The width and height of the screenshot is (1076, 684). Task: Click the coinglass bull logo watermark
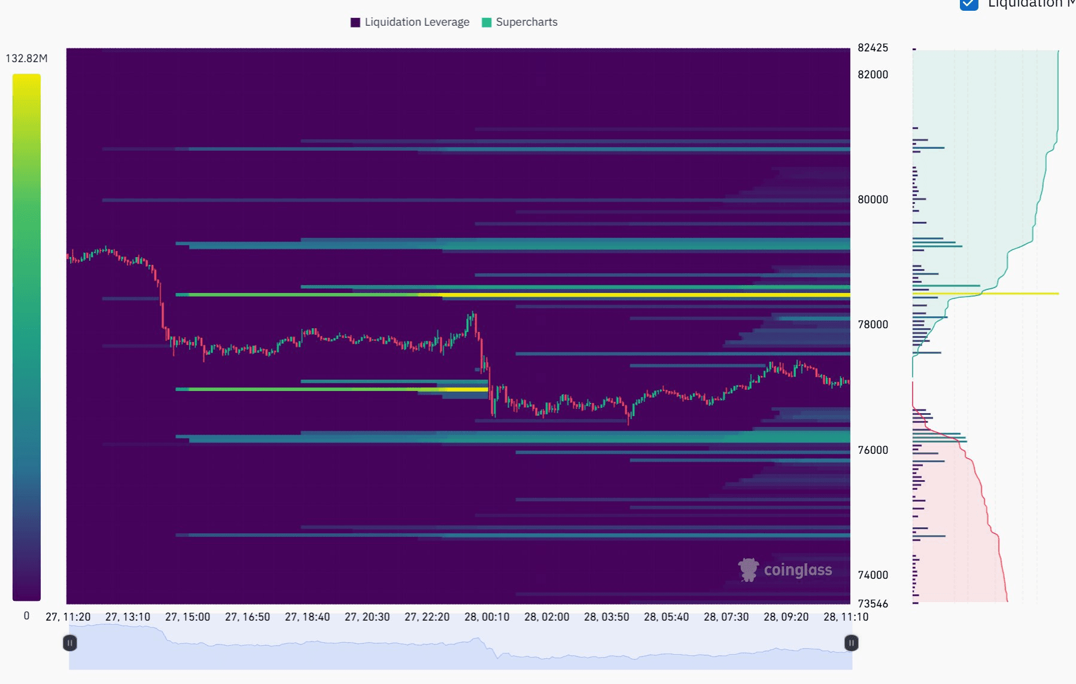(x=747, y=571)
